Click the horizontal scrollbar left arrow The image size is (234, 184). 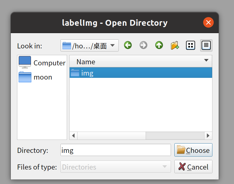click(x=73, y=136)
